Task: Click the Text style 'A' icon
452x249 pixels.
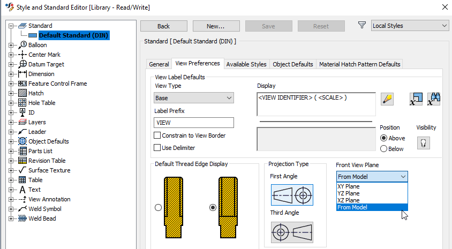Action: (x=22, y=190)
